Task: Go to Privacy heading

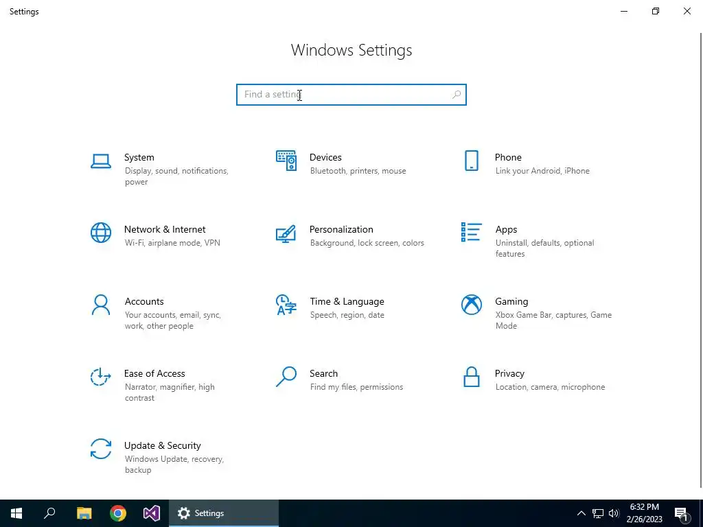Action: click(x=509, y=374)
